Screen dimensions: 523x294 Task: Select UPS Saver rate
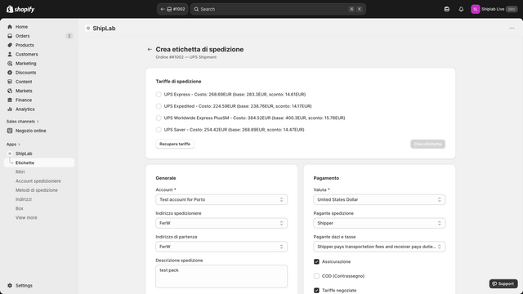point(159,130)
